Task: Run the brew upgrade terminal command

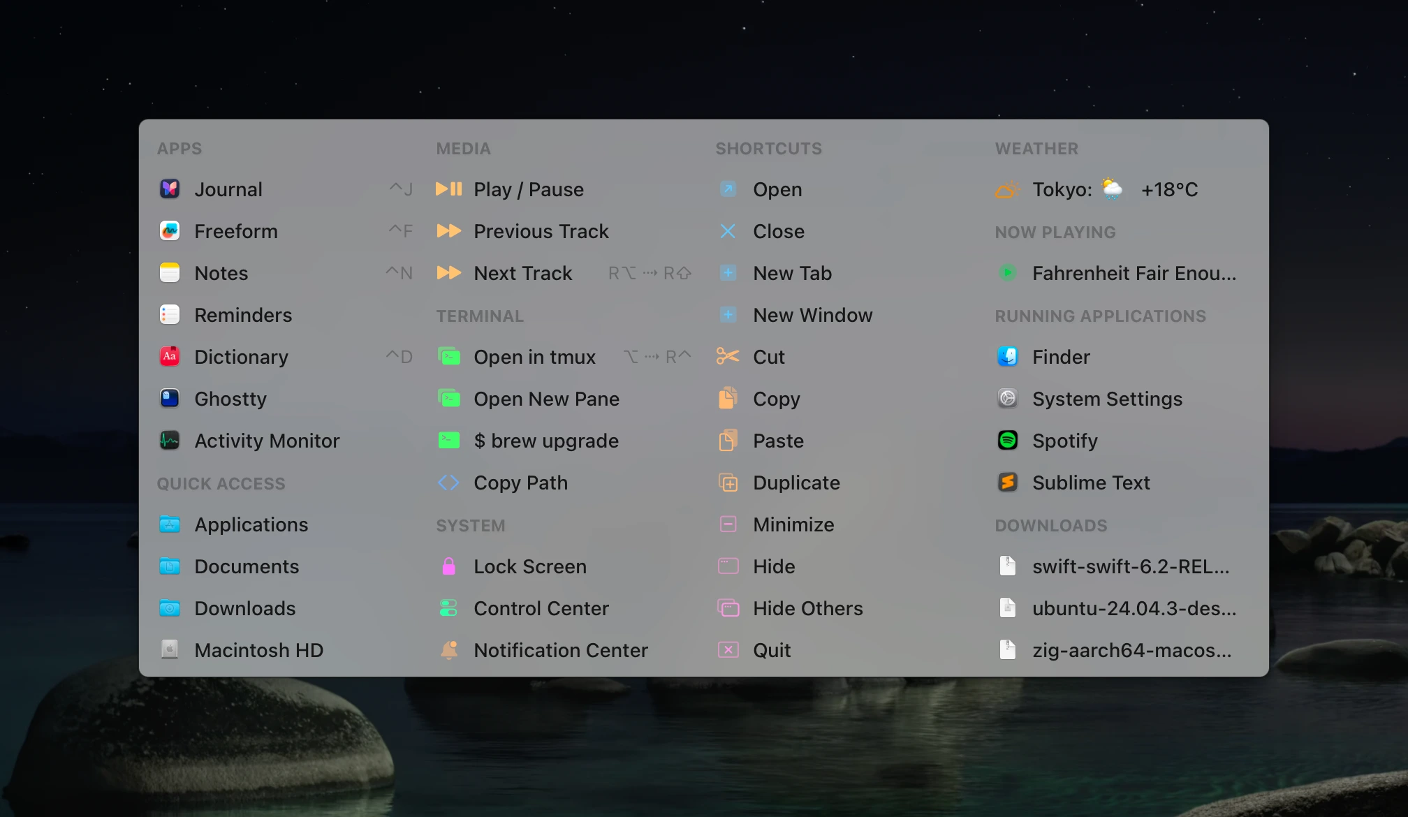Action: pyautogui.click(x=546, y=441)
